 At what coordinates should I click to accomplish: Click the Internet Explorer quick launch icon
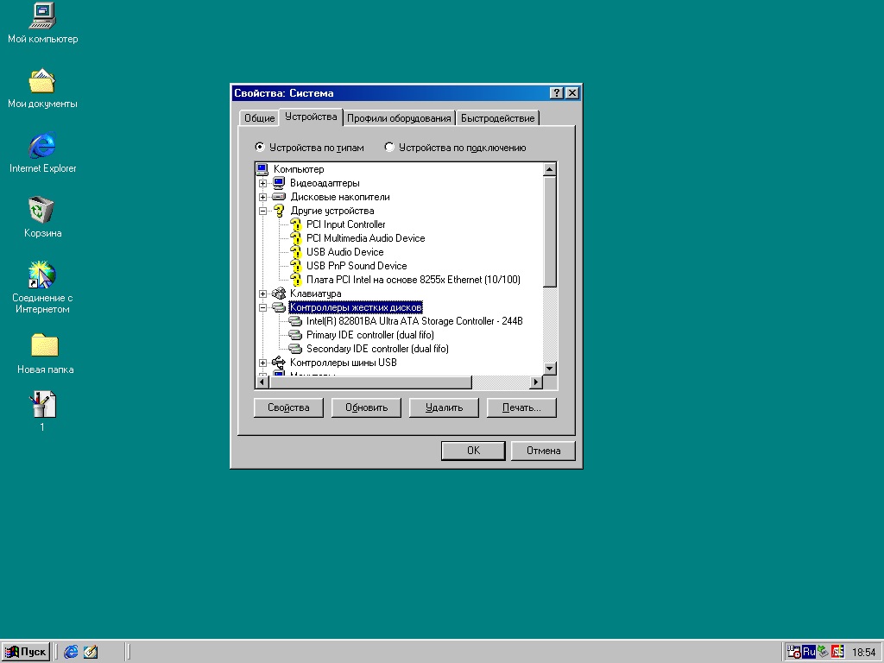pyautogui.click(x=71, y=652)
